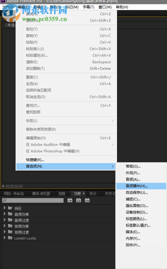Switch to 历史记录 tab
This screenshot has width=167, height=269.
pyautogui.click(x=110, y=194)
